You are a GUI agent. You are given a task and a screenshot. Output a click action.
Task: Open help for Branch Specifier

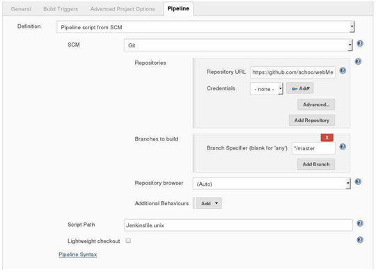[343, 147]
